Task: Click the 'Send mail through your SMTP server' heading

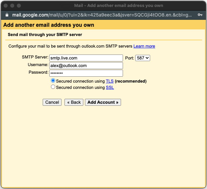Action: [45, 35]
